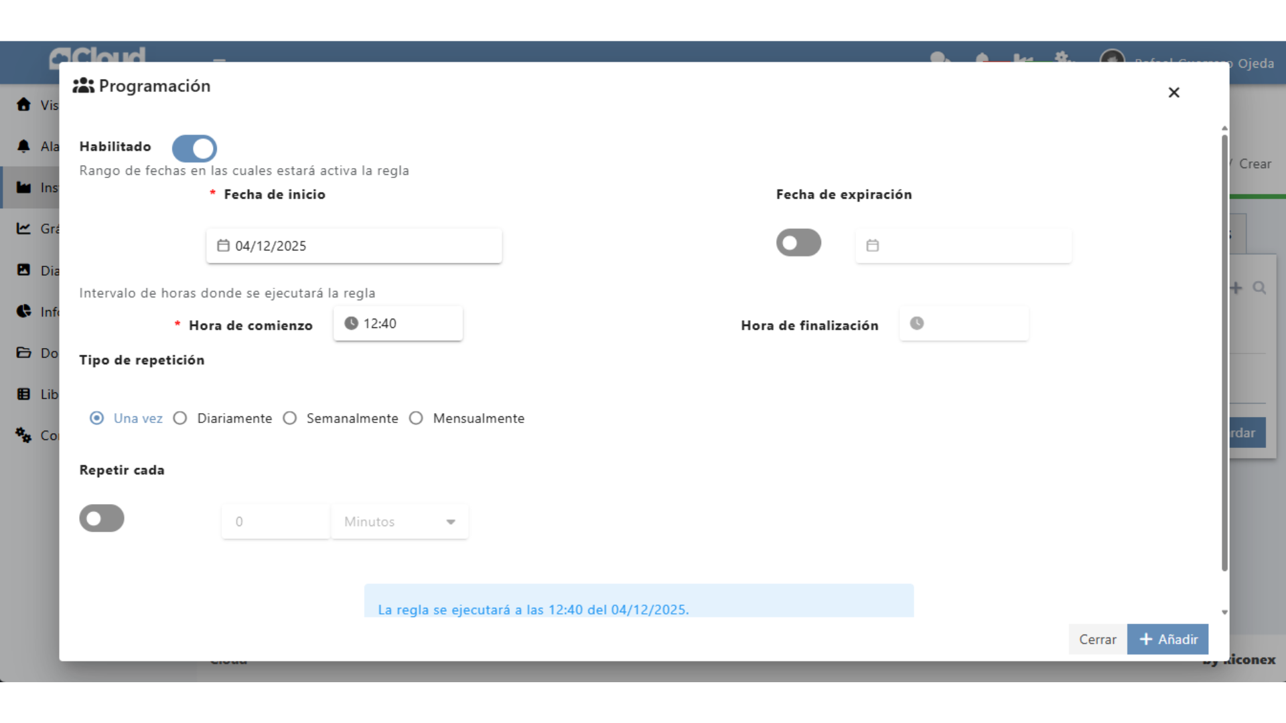Enable the Repetir cada switch
Screen dimensions: 1286x723
click(x=102, y=518)
